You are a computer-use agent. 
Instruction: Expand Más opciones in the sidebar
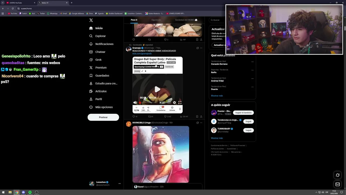pyautogui.click(x=101, y=107)
